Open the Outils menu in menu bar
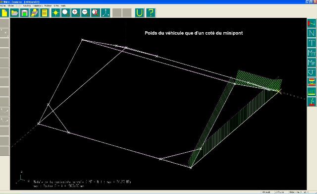 [63, 5]
